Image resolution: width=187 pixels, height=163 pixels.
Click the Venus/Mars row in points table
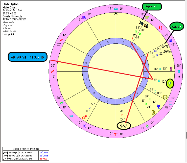tap(26, 159)
